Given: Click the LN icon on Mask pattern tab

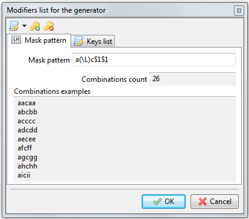Looking at the screenshot, I should coord(16,40).
